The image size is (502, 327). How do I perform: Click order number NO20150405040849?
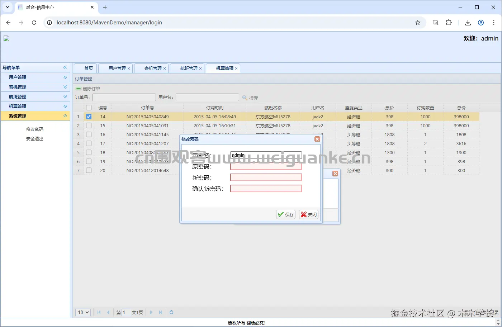147,117
